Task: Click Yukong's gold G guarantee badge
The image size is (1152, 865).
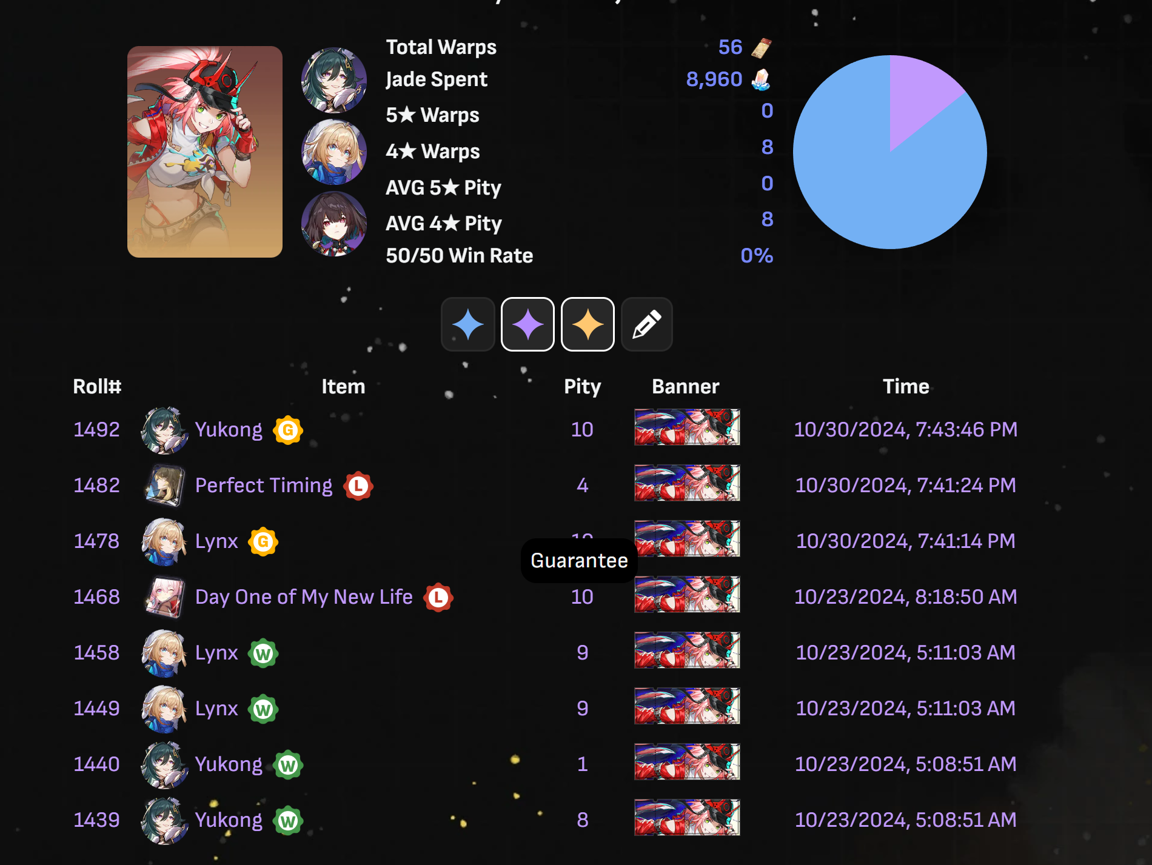Action: tap(288, 430)
